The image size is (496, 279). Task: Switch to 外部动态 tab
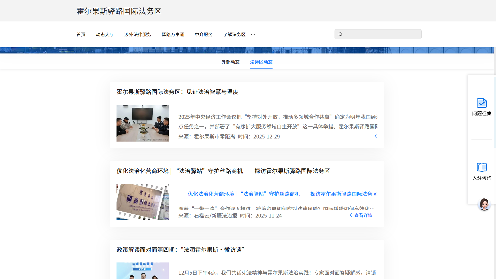(230, 62)
